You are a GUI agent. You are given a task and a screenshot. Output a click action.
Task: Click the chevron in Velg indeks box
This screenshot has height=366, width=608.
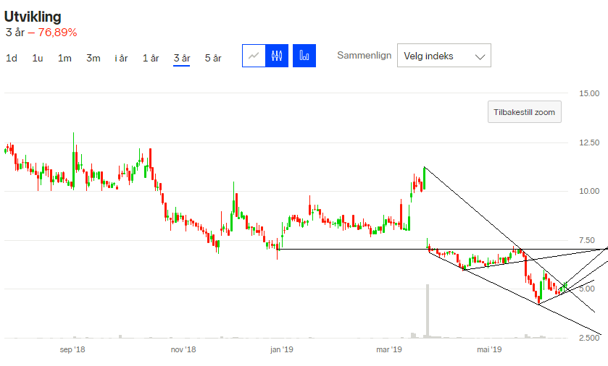[479, 56]
